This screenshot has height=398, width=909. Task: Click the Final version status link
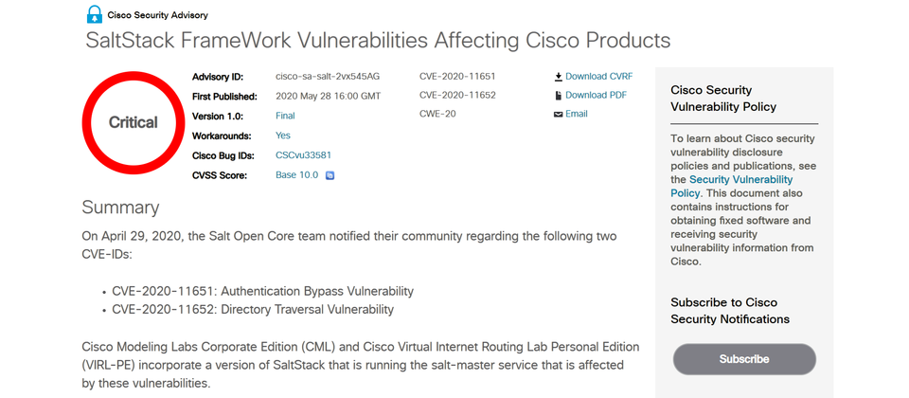(x=285, y=116)
